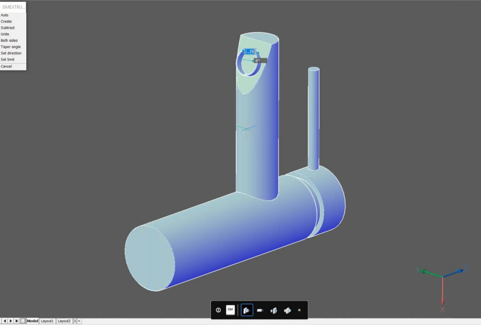Image resolution: width=481 pixels, height=325 pixels.
Task: Click the info icon on the hotkey assistant
Action: pyautogui.click(x=218, y=310)
